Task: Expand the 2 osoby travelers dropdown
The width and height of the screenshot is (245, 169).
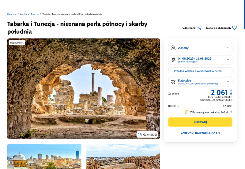Action: pyautogui.click(x=200, y=48)
